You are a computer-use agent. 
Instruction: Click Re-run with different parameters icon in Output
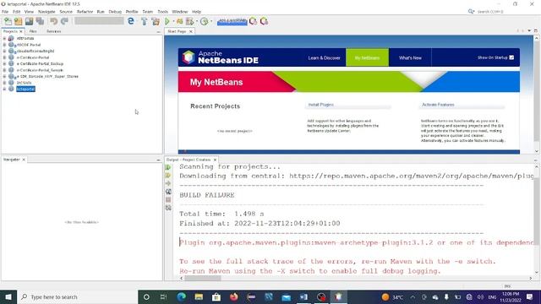click(168, 176)
